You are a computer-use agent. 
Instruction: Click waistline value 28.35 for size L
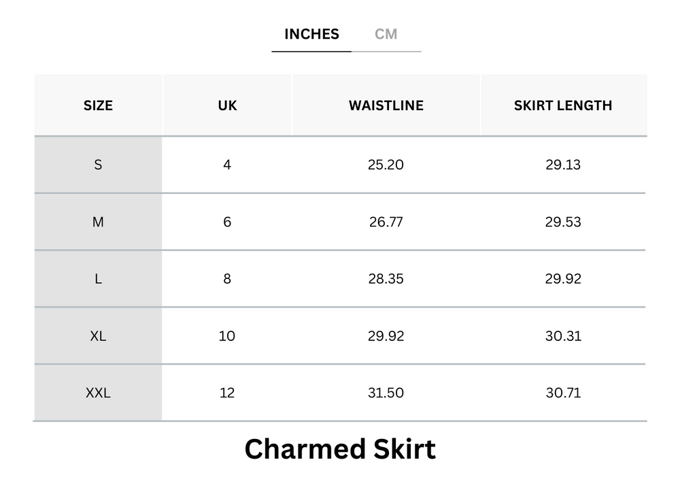386,278
